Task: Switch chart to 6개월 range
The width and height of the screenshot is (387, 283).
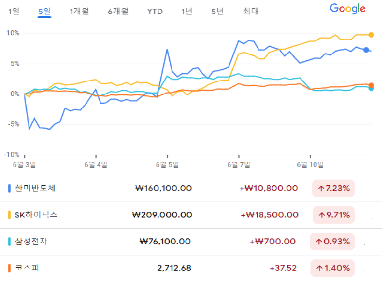Action: click(118, 12)
